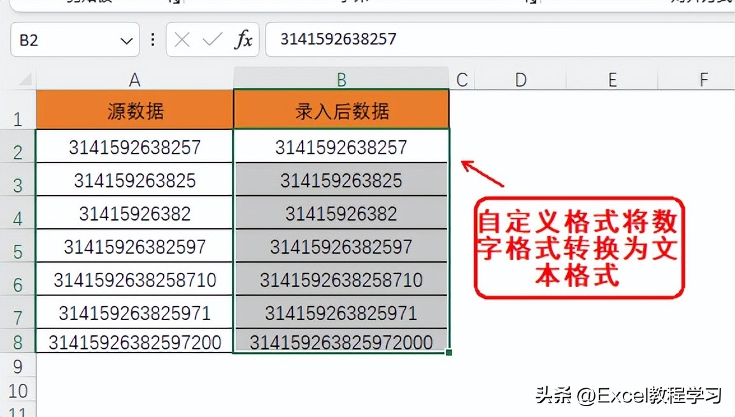Click the Enter checkmark icon in formula bar
Image resolution: width=735 pixels, height=417 pixels.
pyautogui.click(x=213, y=40)
